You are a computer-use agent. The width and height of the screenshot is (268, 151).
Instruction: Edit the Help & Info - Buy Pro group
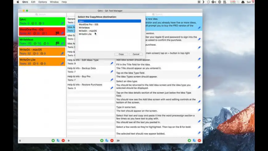point(112,80)
